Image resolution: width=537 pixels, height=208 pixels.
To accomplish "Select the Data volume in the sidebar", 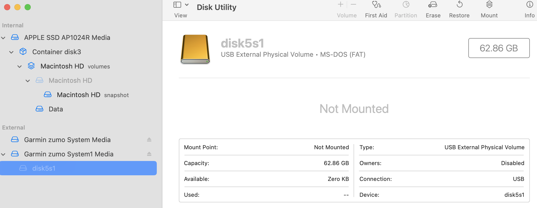I will click(x=56, y=109).
